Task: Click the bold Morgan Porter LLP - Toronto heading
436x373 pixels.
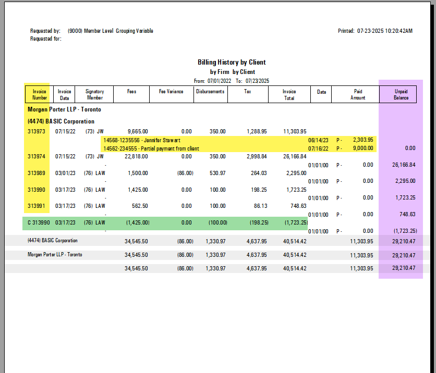Action: [64, 109]
